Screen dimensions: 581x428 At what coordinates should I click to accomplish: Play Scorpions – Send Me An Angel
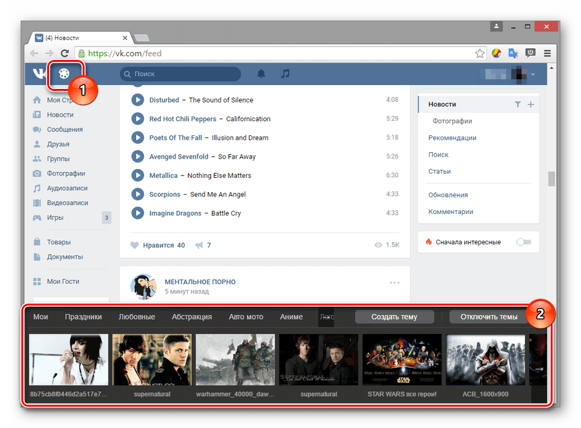[x=138, y=194]
